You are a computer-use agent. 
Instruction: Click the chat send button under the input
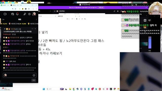(x=34, y=80)
